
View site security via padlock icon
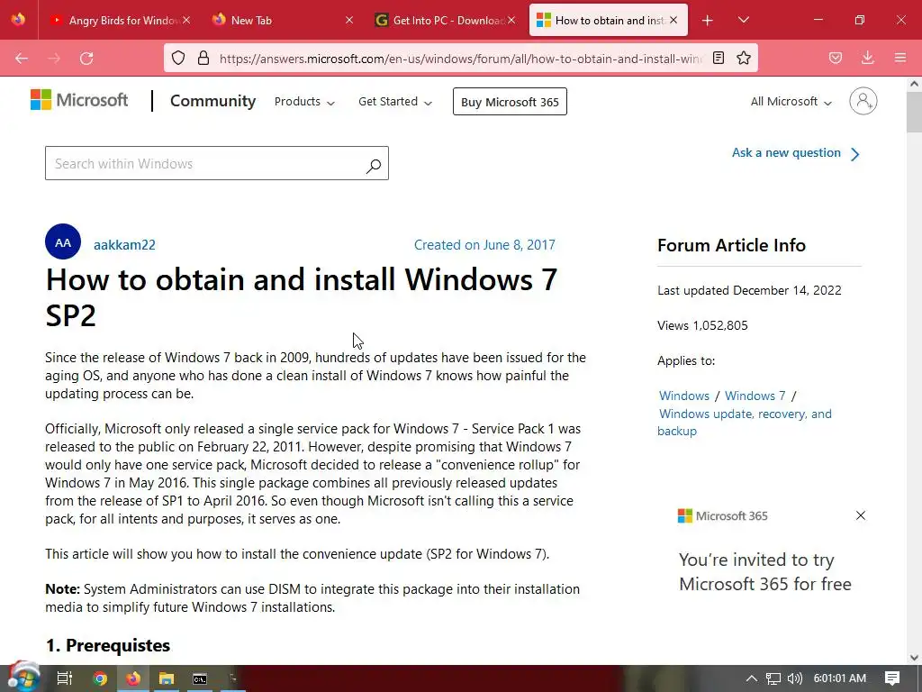pos(203,58)
